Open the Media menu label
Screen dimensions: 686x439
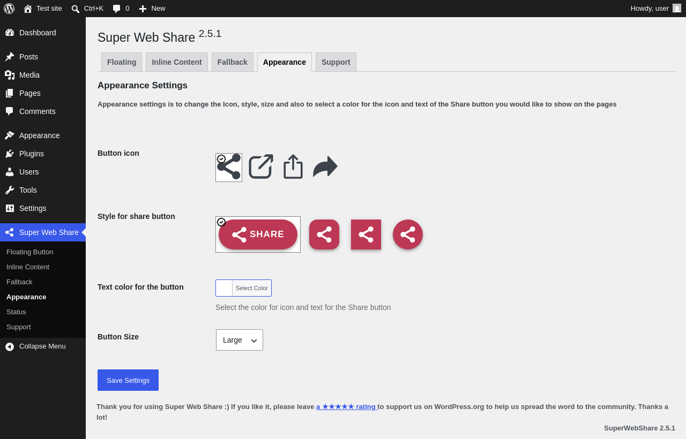pyautogui.click(x=29, y=75)
